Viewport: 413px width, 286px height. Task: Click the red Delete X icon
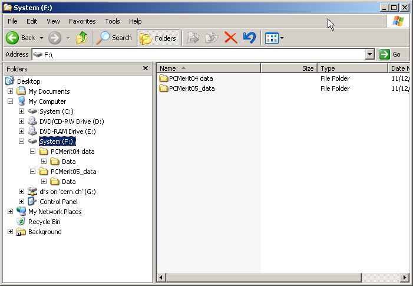pos(231,38)
